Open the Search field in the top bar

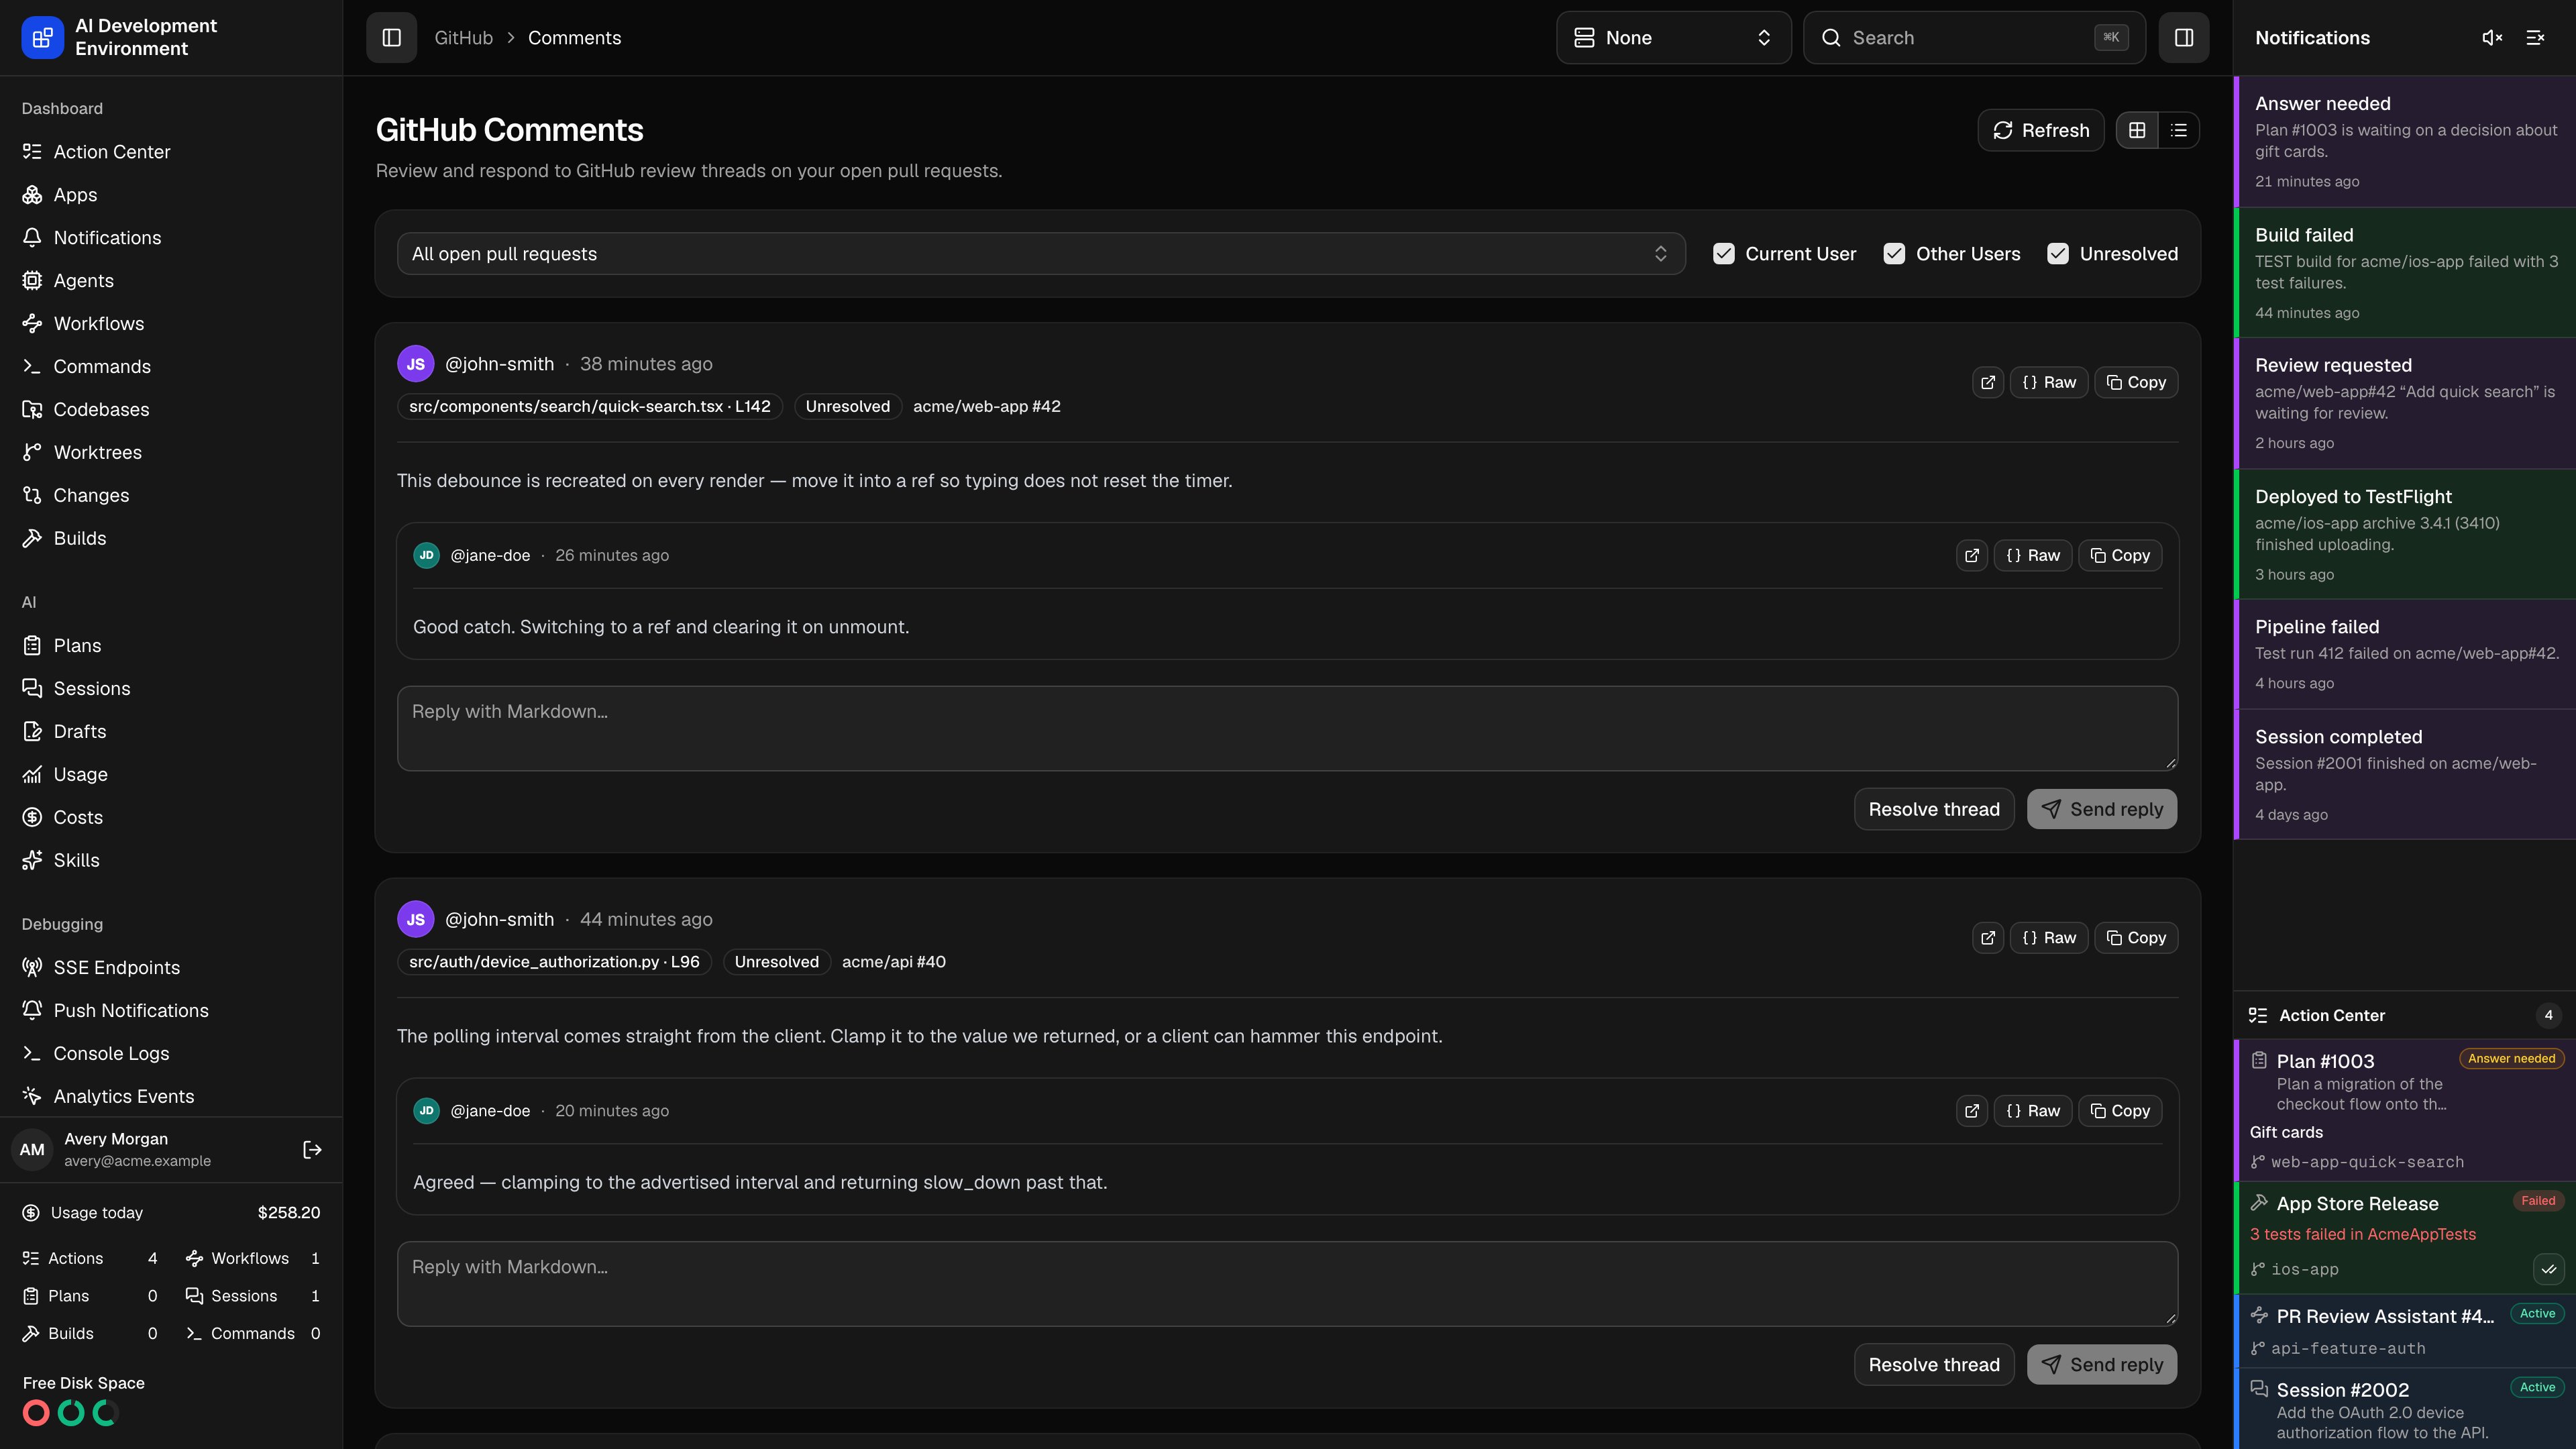click(x=1974, y=38)
